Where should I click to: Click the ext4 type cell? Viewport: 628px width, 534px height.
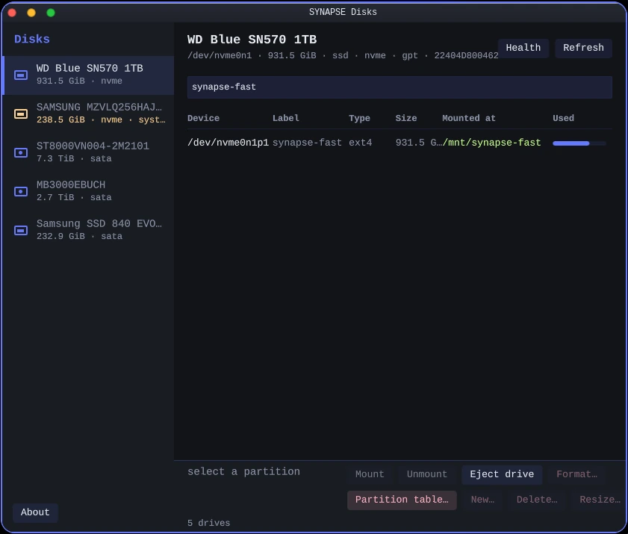pos(360,143)
